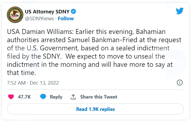
Task: Click the @SDNYnews handle
Action: click(x=39, y=19)
